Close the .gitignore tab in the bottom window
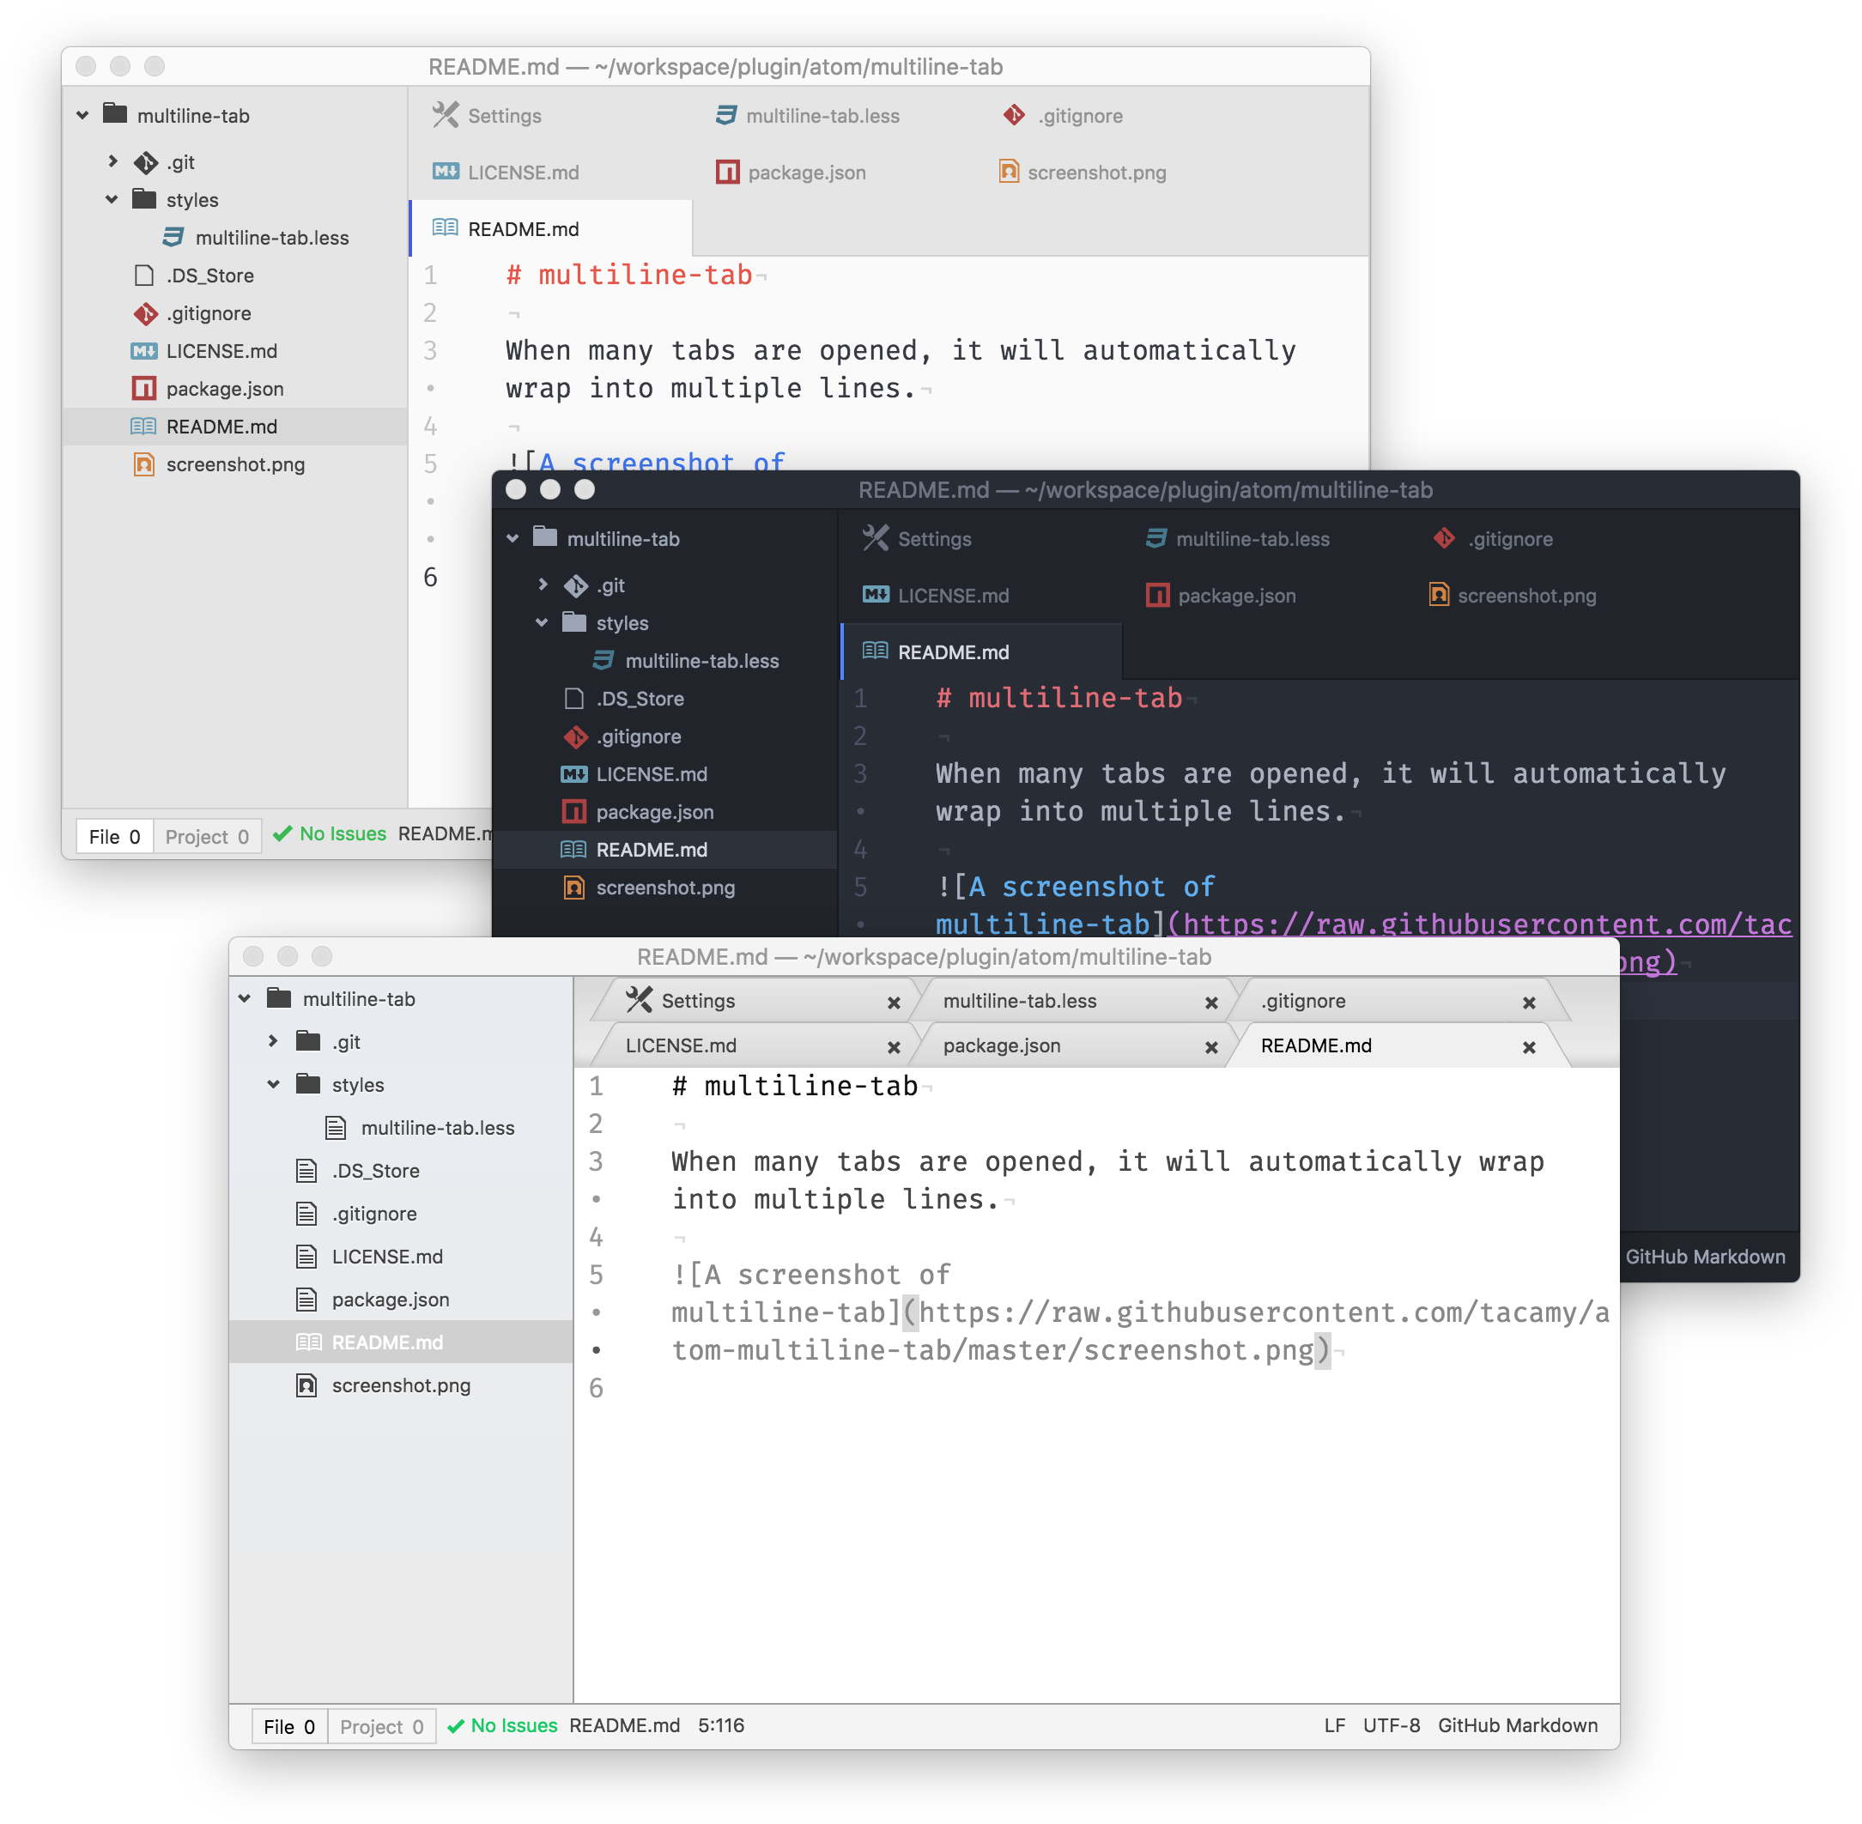Image resolution: width=1862 pixels, height=1824 pixels. 1529,1002
